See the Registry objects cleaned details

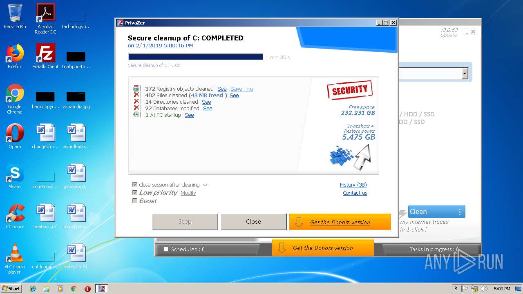[222, 89]
